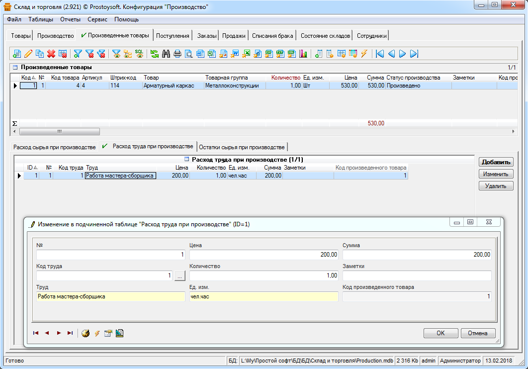Click the Труд field in the dialog
The width and height of the screenshot is (528, 369).
[x=111, y=296]
